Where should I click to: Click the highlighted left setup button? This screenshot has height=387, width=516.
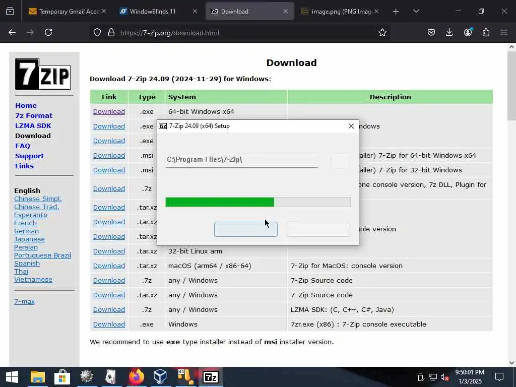point(246,229)
